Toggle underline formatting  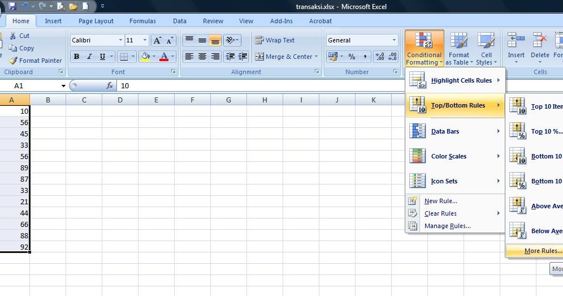102,57
